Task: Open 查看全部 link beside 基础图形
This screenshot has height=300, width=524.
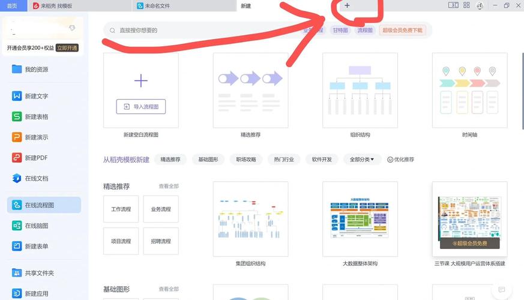Action: pyautogui.click(x=169, y=289)
